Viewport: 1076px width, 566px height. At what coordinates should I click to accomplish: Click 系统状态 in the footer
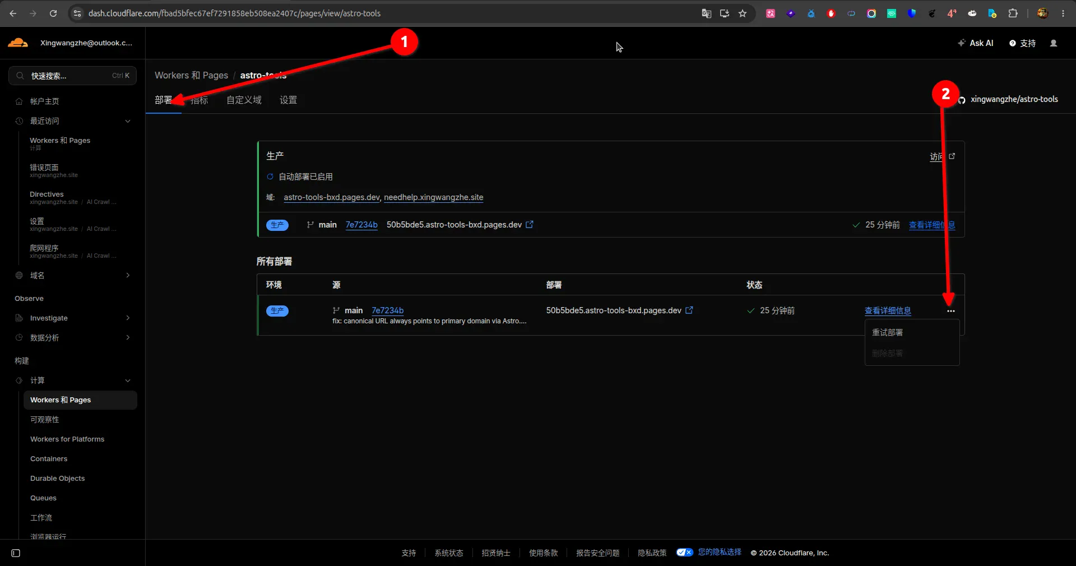point(449,553)
